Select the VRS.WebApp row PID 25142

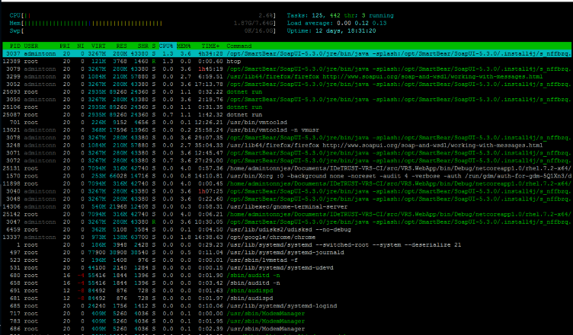point(286,215)
